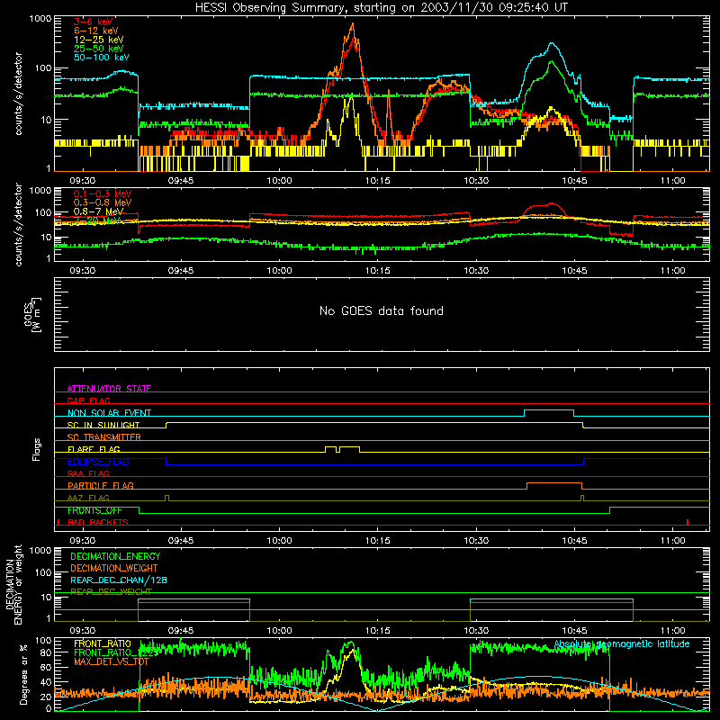Click the REAR_DEC_WEIGHT legend label
The width and height of the screenshot is (720, 720).
click(x=111, y=591)
